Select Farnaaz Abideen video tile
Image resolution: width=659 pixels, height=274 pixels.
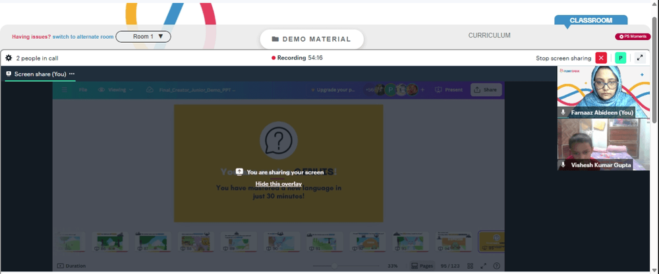pyautogui.click(x=604, y=92)
